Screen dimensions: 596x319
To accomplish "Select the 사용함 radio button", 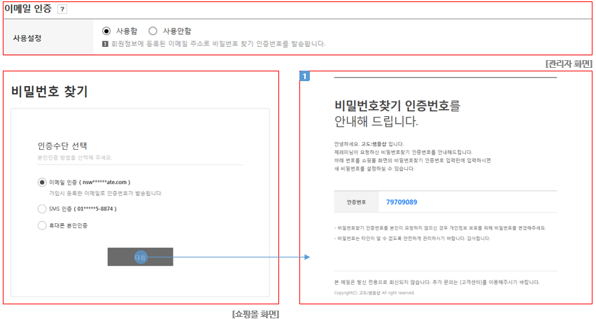I will click(x=106, y=31).
